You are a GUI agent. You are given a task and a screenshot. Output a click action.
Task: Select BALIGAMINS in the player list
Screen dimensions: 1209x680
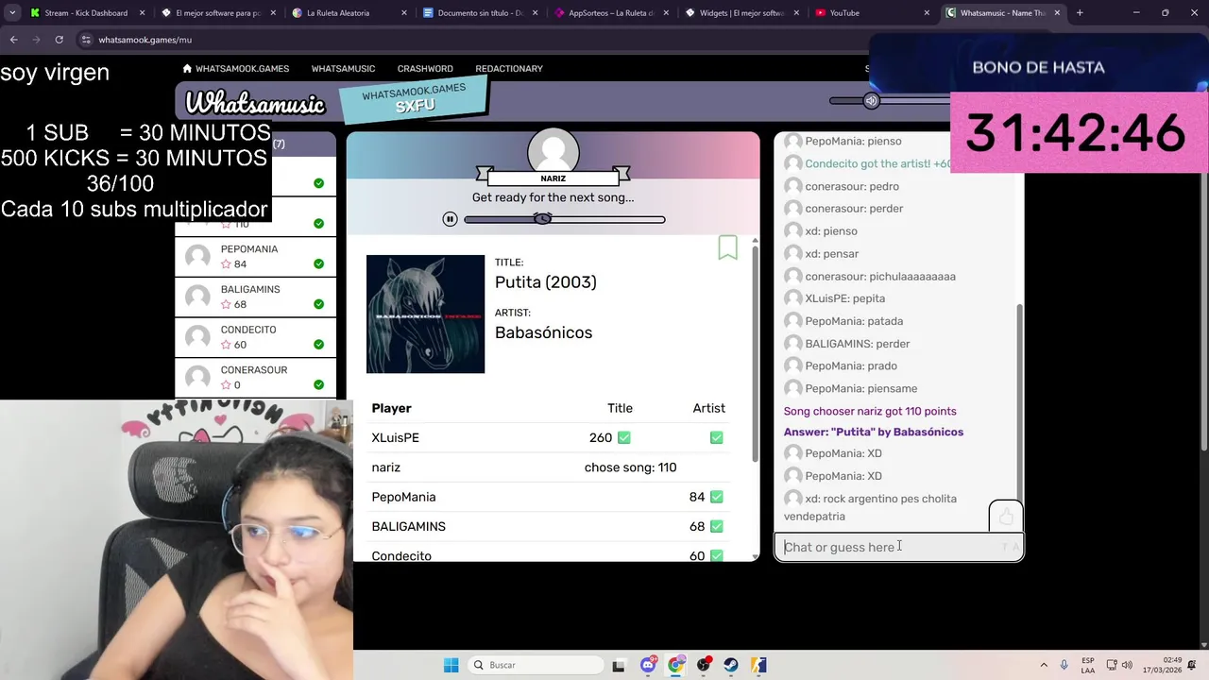255,297
